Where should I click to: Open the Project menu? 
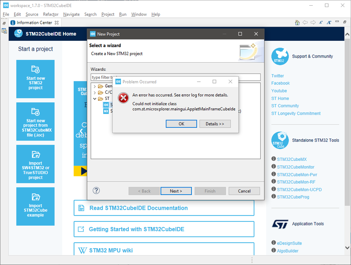point(108,14)
